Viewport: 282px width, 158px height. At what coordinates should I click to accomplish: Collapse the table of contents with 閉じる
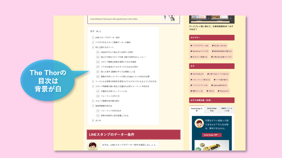98,31
